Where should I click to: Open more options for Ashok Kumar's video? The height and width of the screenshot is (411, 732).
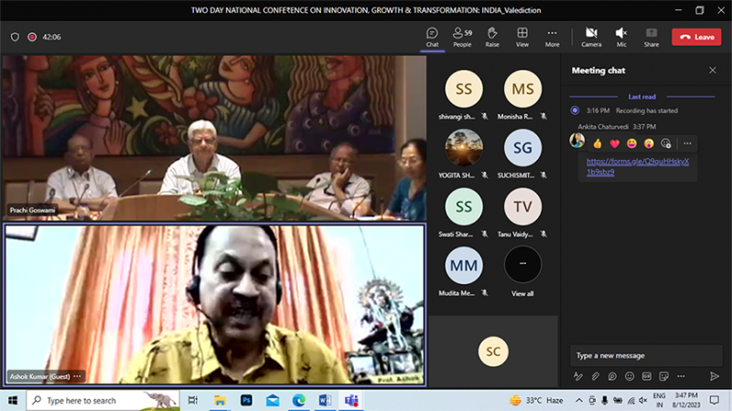click(78, 375)
